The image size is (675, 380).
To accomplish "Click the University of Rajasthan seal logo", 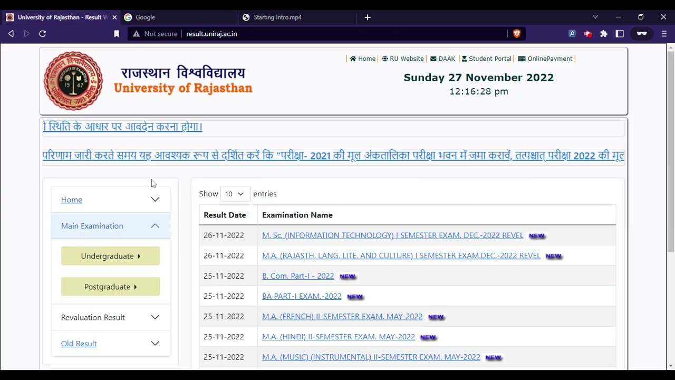I will click(73, 81).
